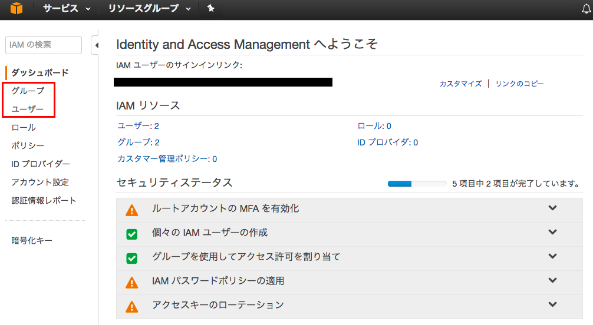The width and height of the screenshot is (593, 325).
Task: Click the カスタマイズ link
Action: click(x=460, y=84)
